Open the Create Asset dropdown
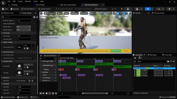177x99 pixels. pos(45,9)
